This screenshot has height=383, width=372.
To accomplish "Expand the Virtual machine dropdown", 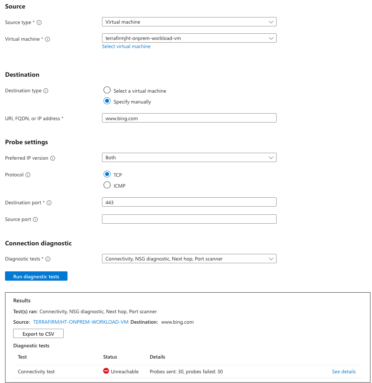I will [x=189, y=38].
